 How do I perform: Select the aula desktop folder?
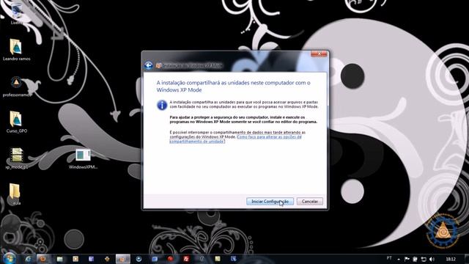pyautogui.click(x=15, y=194)
